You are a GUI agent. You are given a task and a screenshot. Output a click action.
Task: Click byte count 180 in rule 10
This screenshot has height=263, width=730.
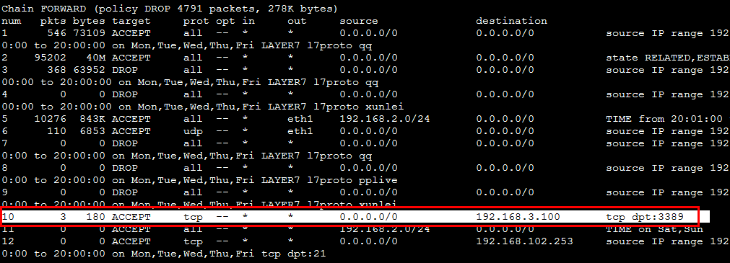click(x=96, y=217)
